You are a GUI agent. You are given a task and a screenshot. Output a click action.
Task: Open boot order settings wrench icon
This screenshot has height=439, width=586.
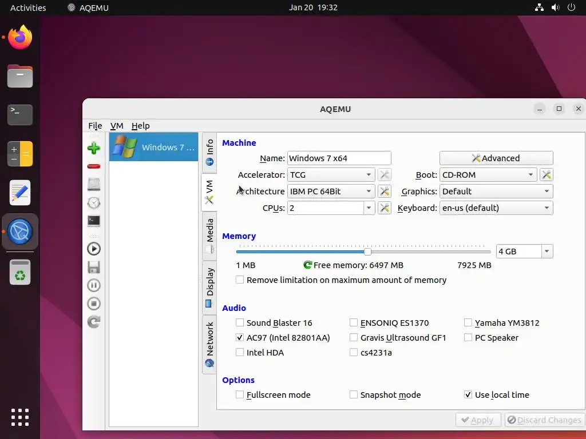coord(547,175)
